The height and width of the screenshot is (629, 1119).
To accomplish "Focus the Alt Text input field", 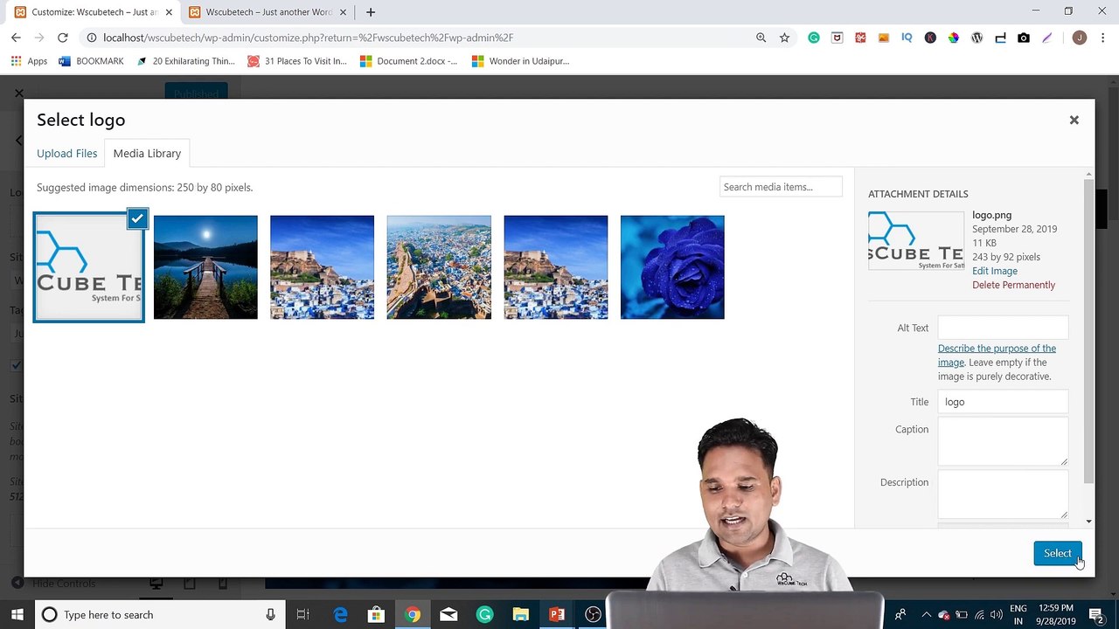I will [x=1003, y=328].
